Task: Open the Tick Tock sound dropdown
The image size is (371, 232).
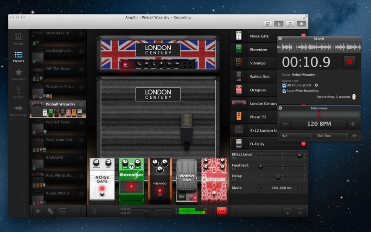Action: coord(332,136)
